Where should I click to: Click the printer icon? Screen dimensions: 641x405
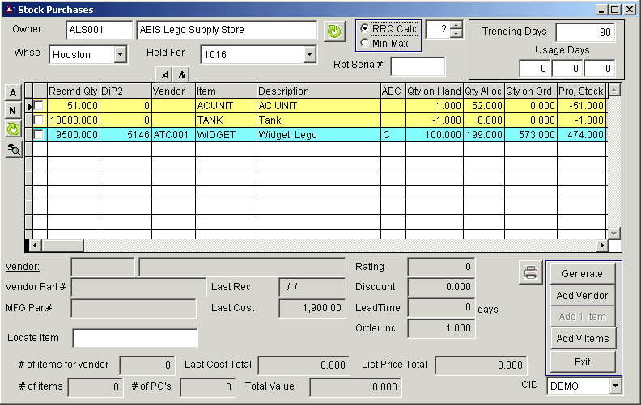531,273
